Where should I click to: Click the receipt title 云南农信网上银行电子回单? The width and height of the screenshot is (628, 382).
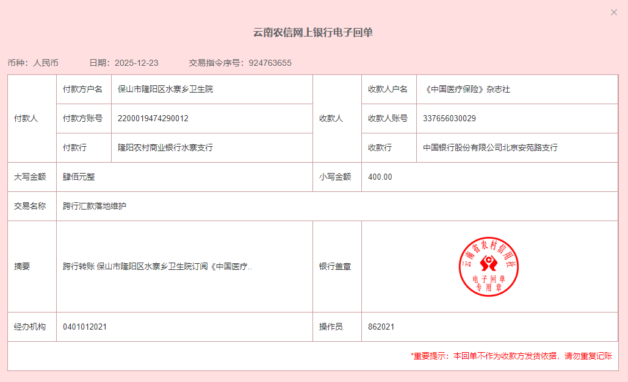pos(313,33)
